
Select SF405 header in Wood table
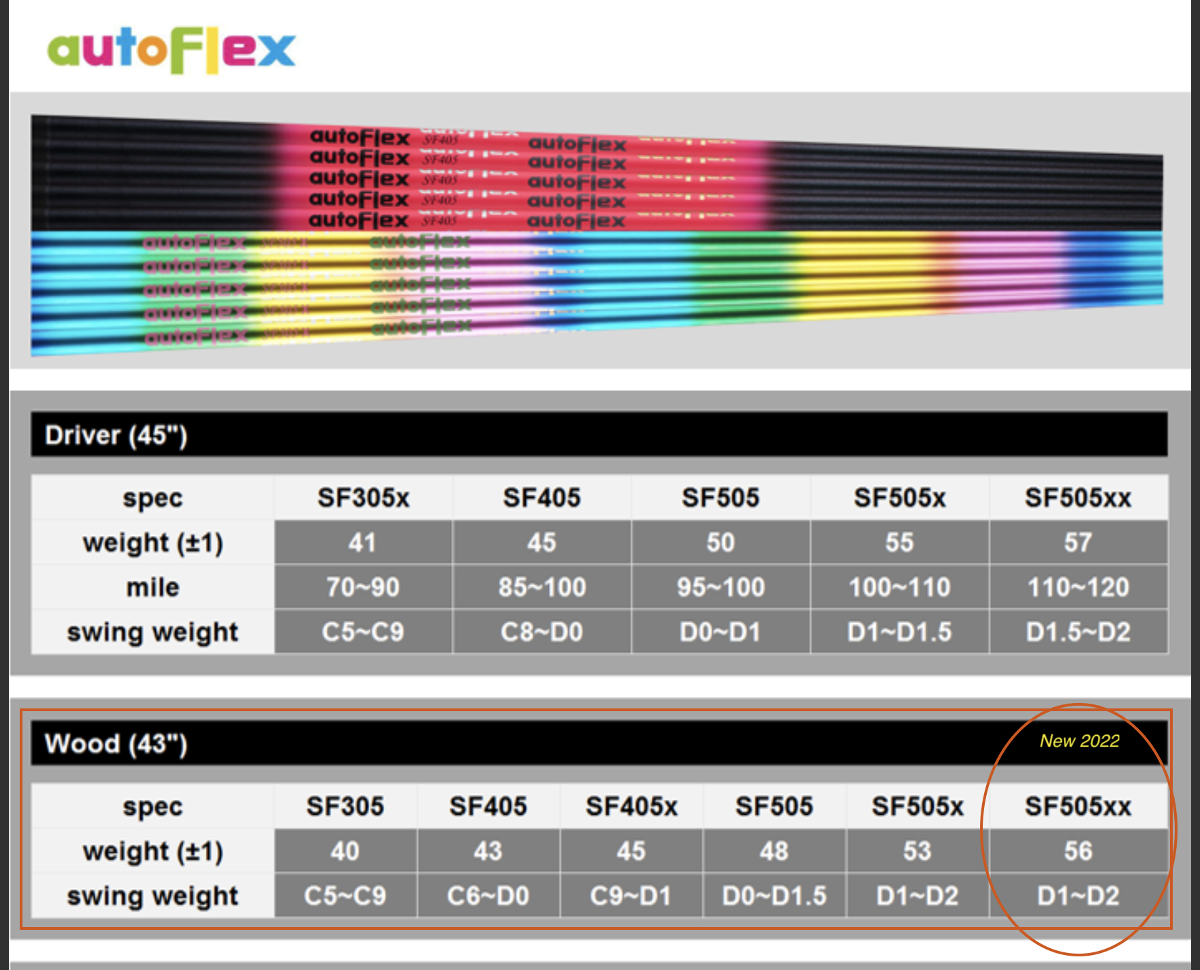tap(488, 807)
